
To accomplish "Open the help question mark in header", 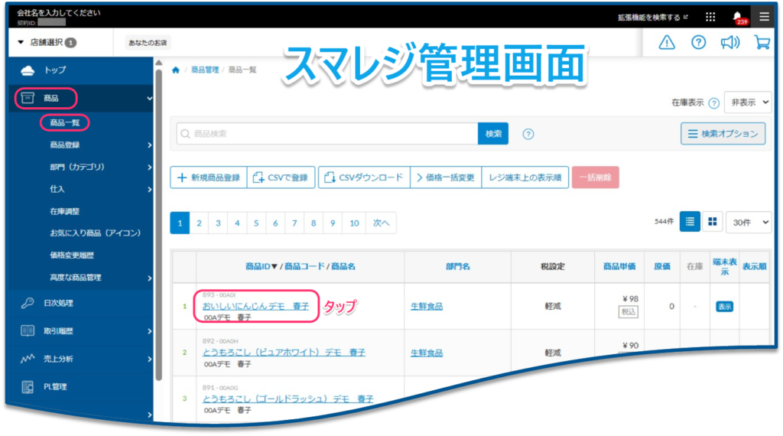I will click(x=698, y=43).
